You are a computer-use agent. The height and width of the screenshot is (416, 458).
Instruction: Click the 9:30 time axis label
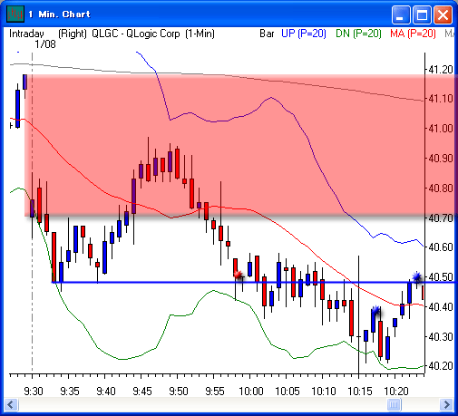[34, 392]
